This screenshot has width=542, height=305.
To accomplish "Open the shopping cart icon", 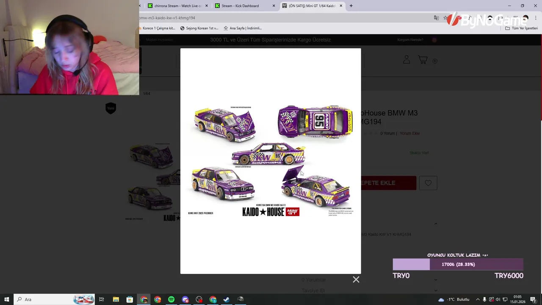I will click(x=423, y=60).
